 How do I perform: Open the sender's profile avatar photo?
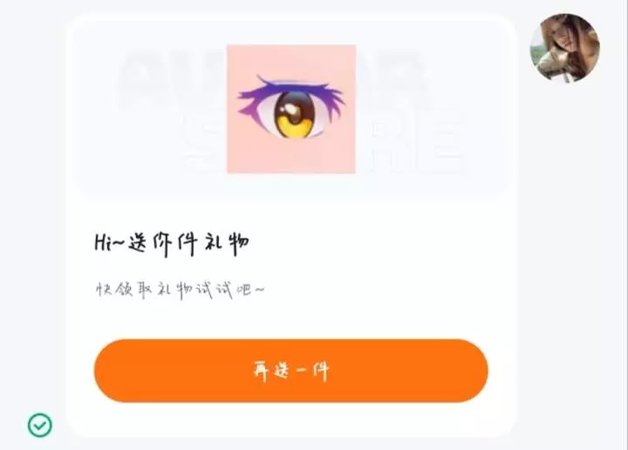coord(564,48)
